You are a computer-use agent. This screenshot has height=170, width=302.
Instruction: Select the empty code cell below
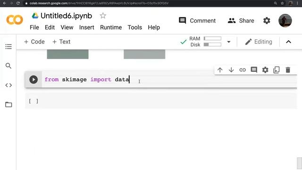(161, 101)
